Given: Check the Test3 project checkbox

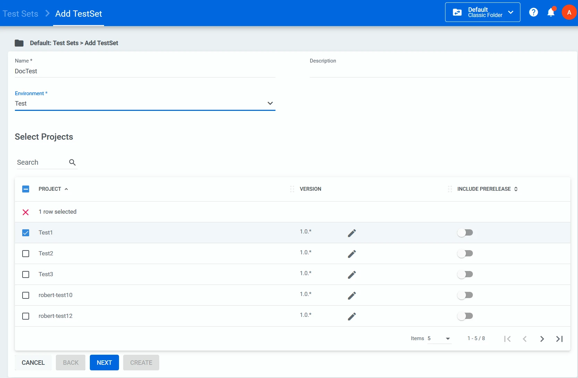Looking at the screenshot, I should (26, 274).
